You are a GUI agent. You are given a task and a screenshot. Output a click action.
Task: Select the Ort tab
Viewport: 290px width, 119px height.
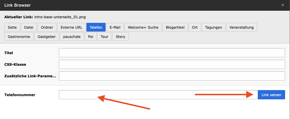pyautogui.click(x=195, y=27)
